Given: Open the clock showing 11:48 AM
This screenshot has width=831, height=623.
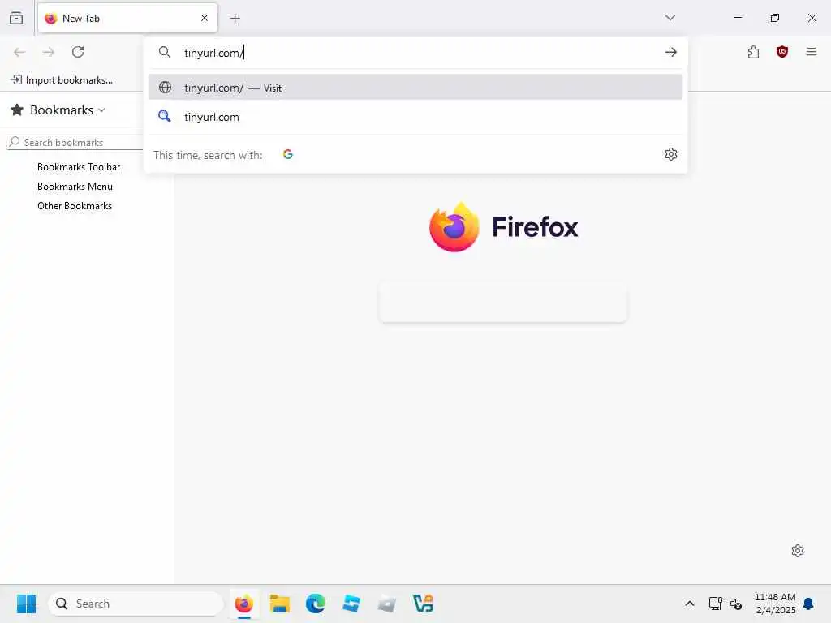Looking at the screenshot, I should point(775,604).
